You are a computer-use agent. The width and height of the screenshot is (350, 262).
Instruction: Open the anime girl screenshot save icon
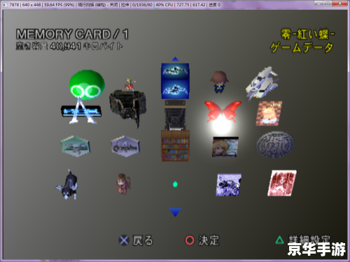click(225, 147)
